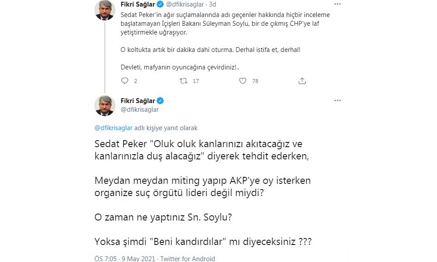
Task: Click the retweet count 17
Action: [x=196, y=81]
